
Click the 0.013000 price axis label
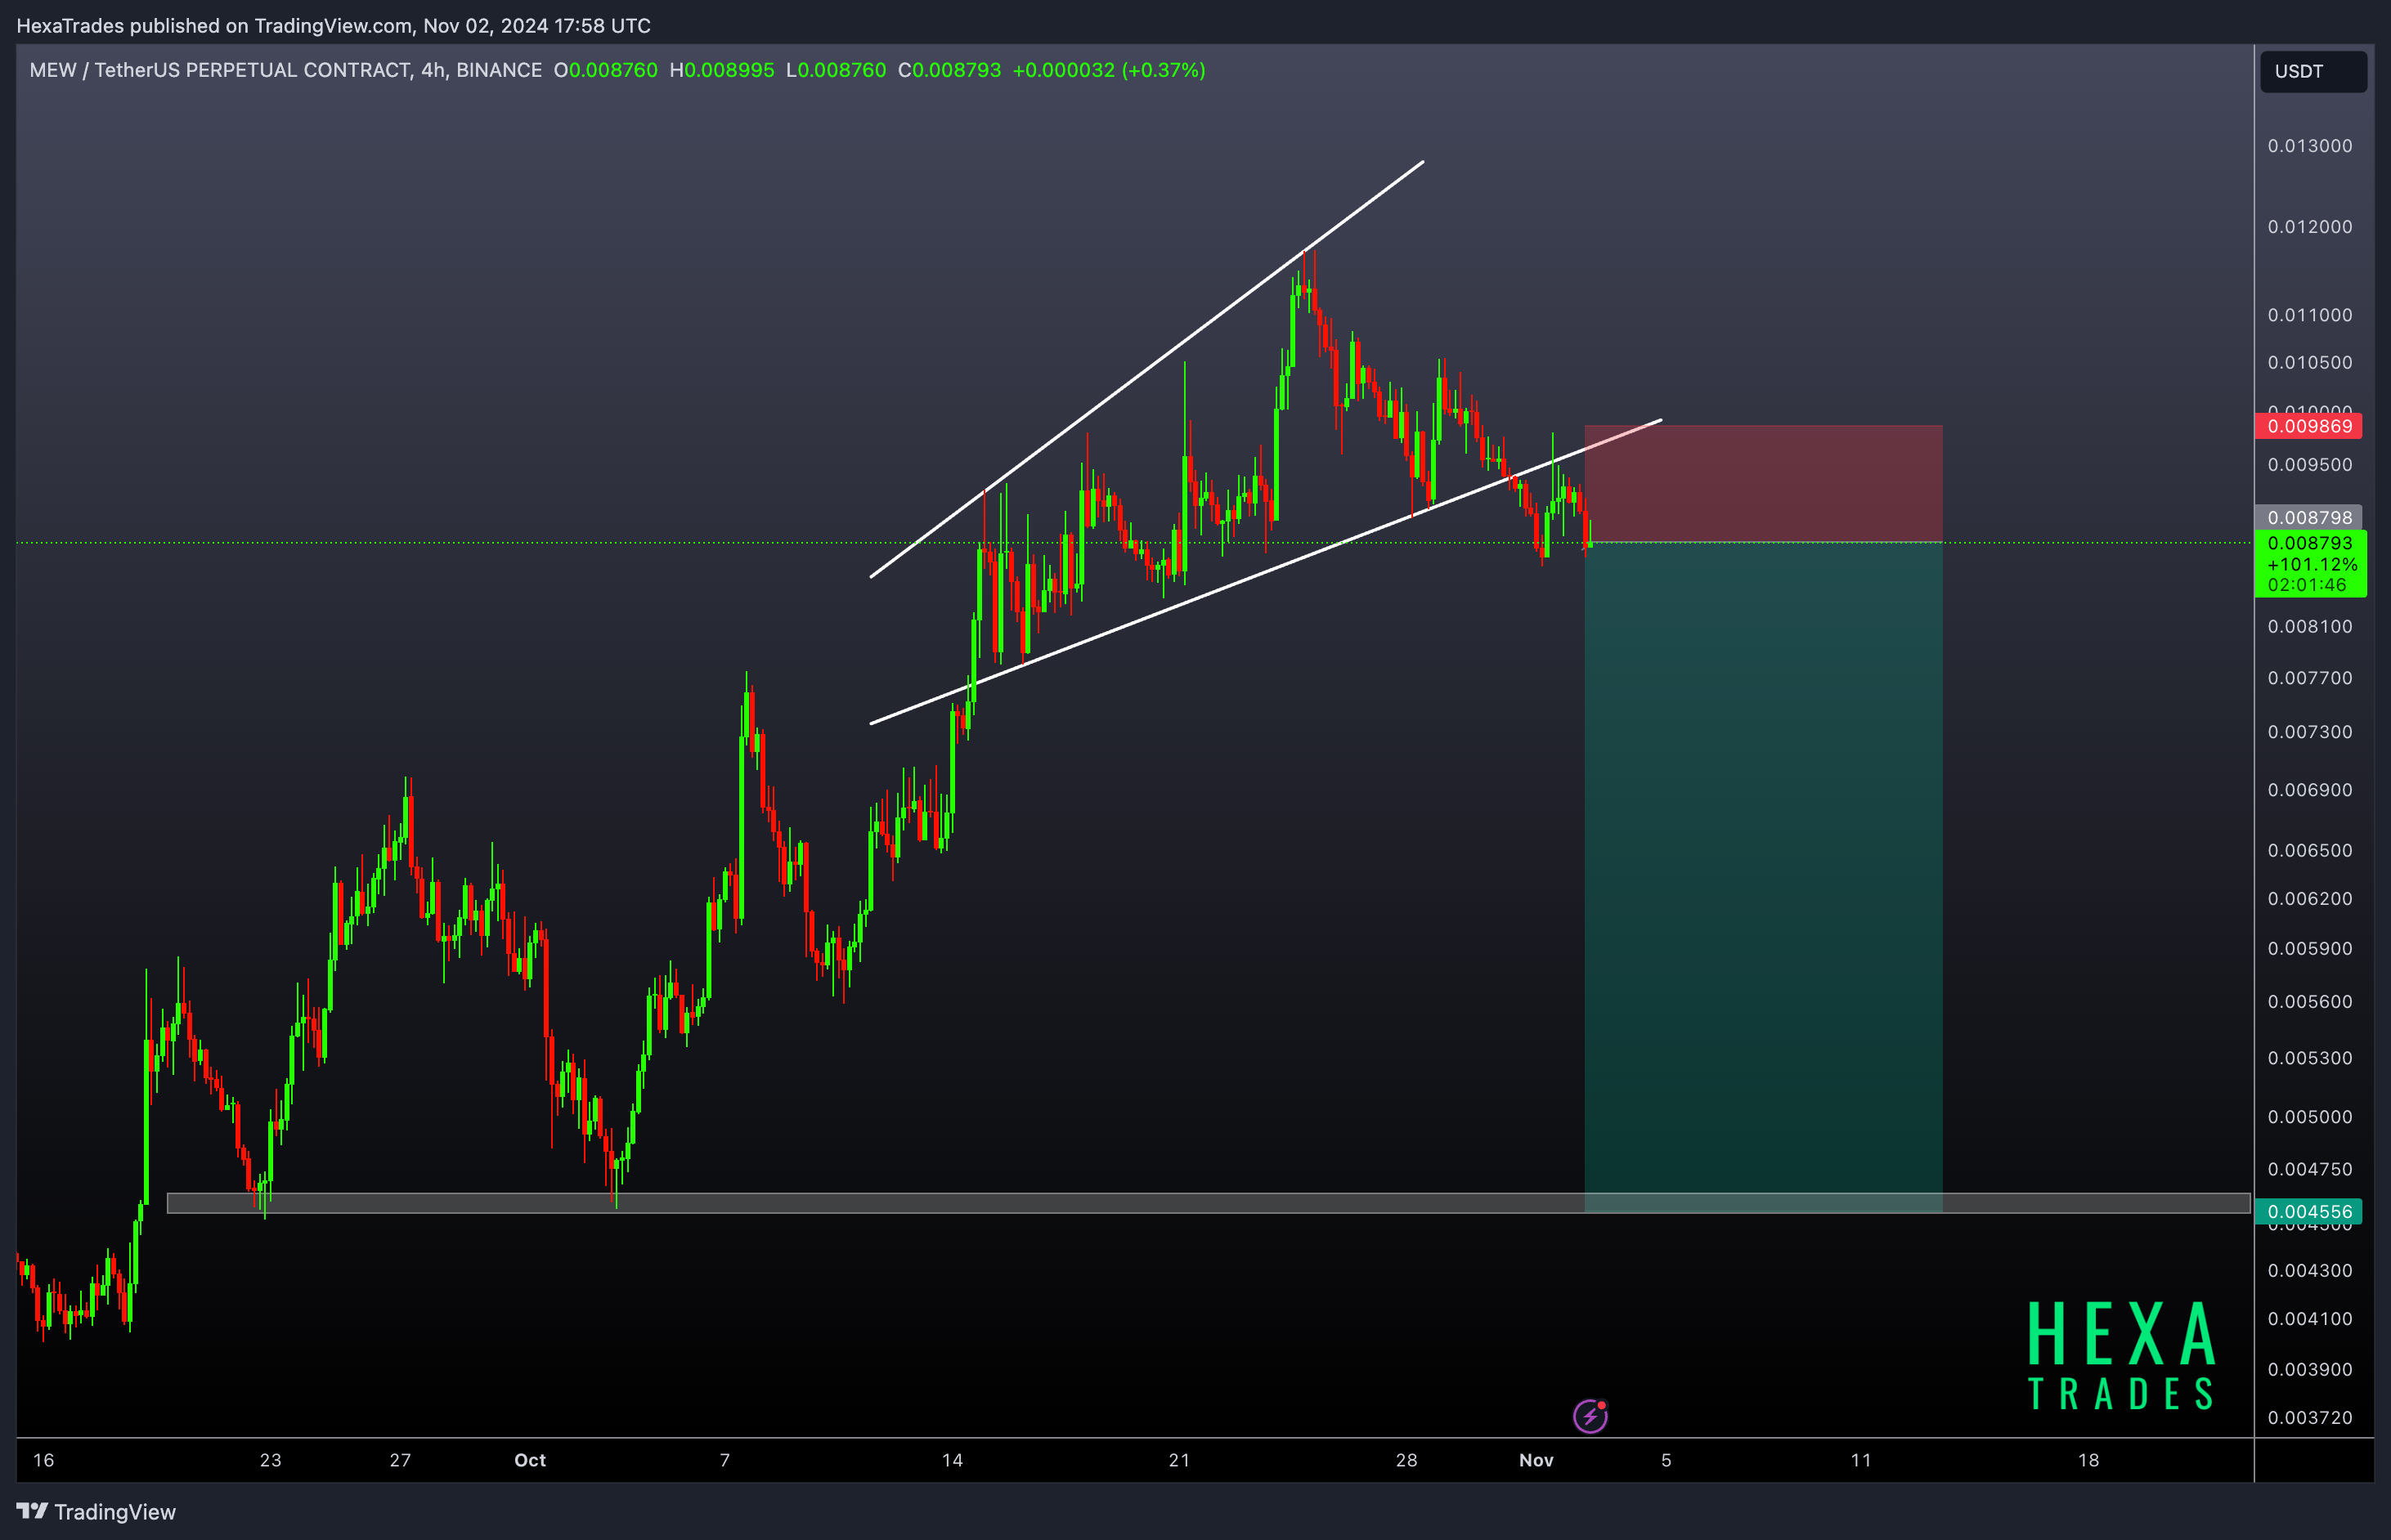pyautogui.click(x=2310, y=146)
